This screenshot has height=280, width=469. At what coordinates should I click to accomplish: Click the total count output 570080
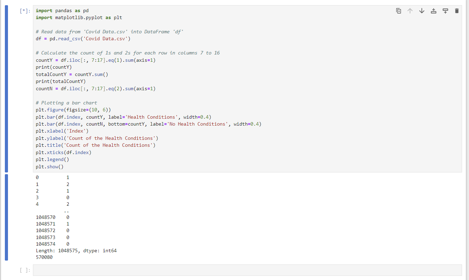coord(44,257)
